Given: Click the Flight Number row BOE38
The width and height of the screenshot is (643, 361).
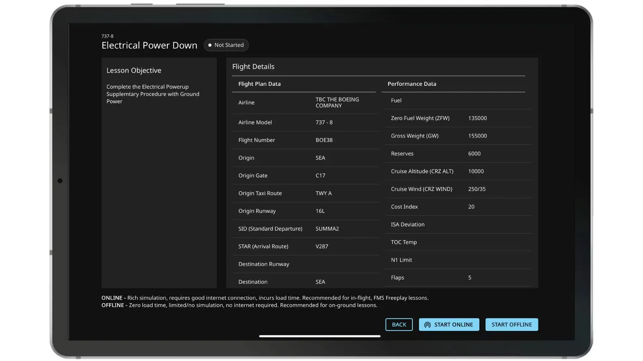Looking at the screenshot, I should [x=305, y=140].
